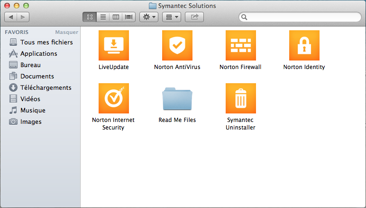366x208 pixels.
Task: Click the magnifying glass search icon
Action: 244,17
